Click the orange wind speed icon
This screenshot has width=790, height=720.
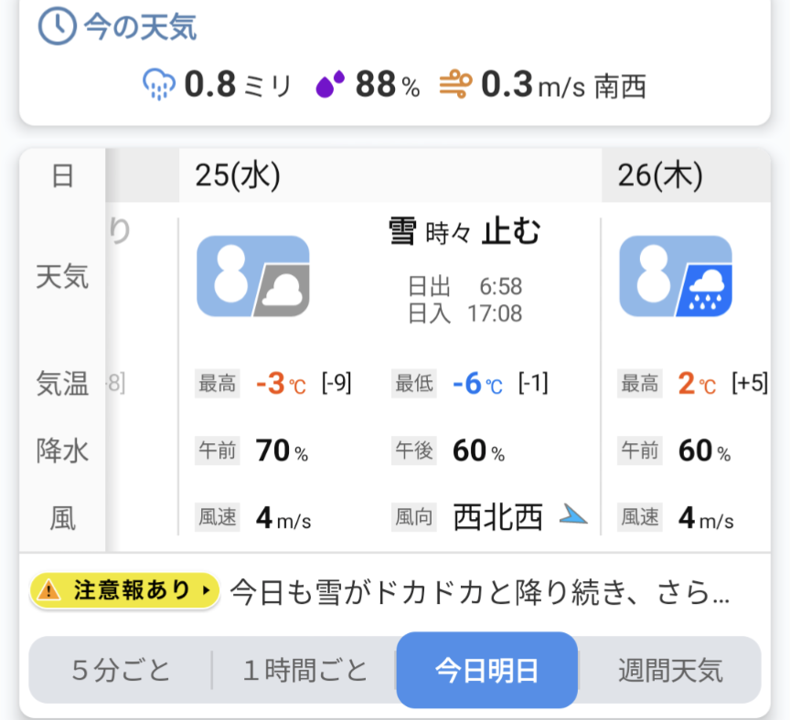pos(455,84)
